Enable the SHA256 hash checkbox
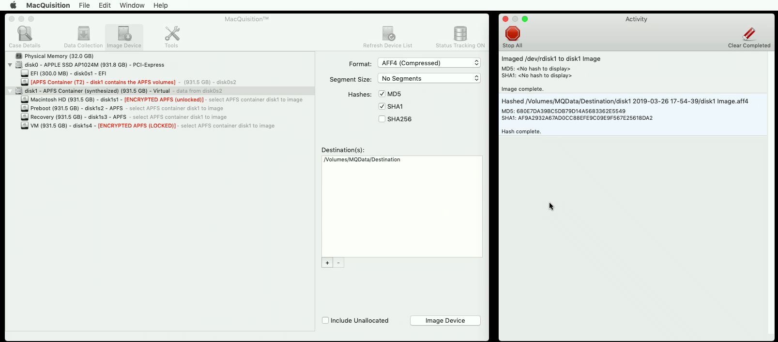This screenshot has width=778, height=342. click(x=382, y=119)
